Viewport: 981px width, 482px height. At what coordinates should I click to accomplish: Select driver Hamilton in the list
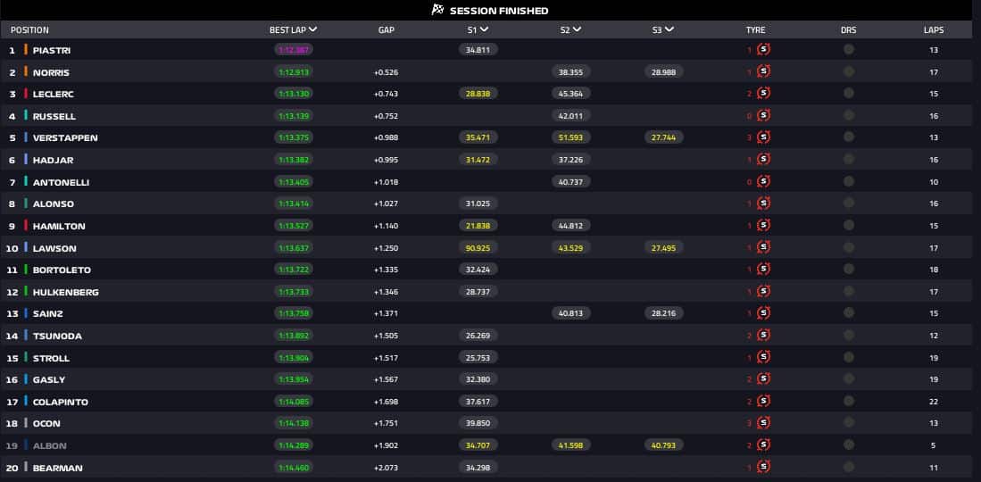[x=59, y=226]
